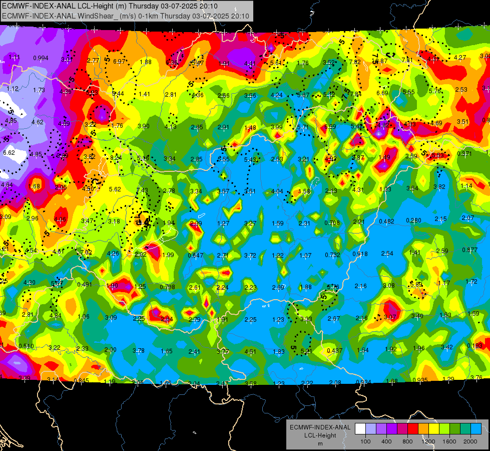Viewport: 490px width, 451px height.
Task: Select the wind shear value 0.994
Action: [41, 58]
